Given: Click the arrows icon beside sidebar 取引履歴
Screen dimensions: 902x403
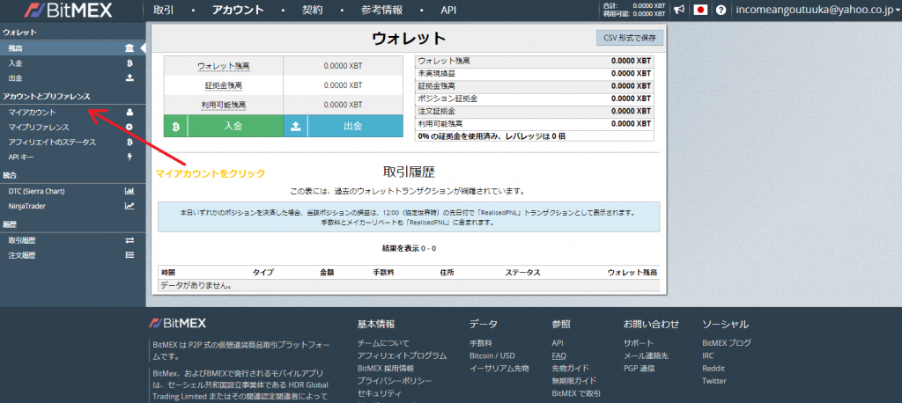Looking at the screenshot, I should pyautogui.click(x=129, y=240).
